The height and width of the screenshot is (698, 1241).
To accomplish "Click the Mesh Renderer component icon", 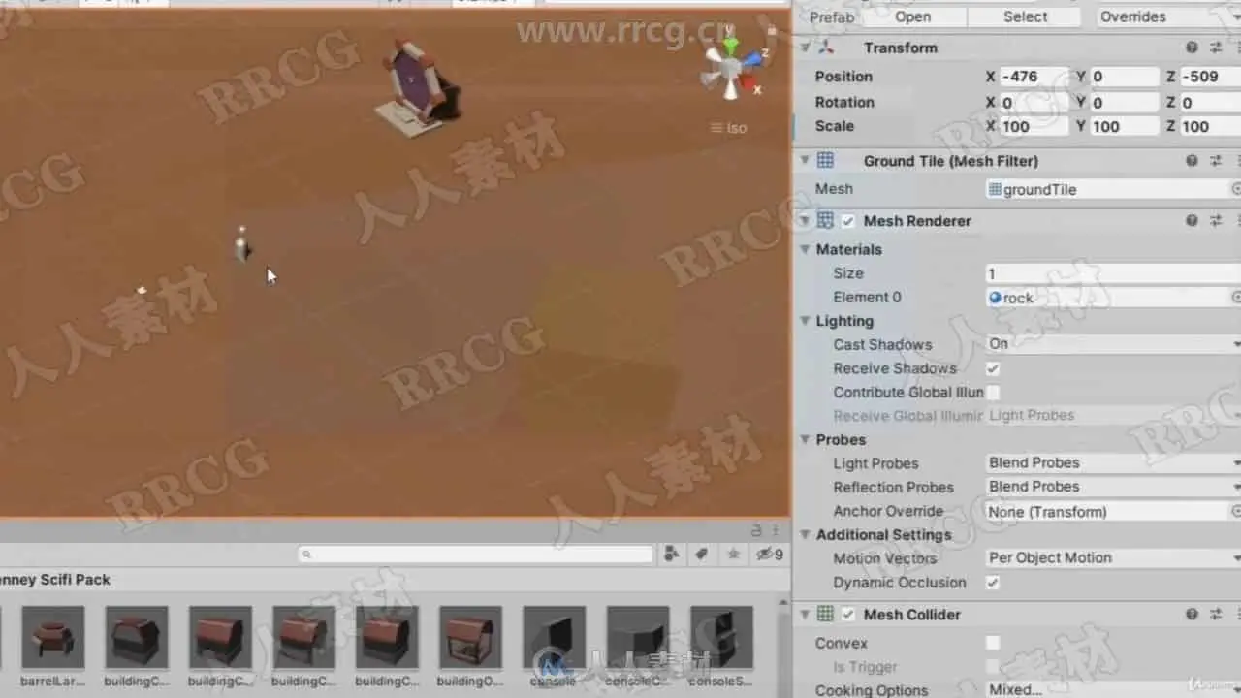I will (825, 221).
